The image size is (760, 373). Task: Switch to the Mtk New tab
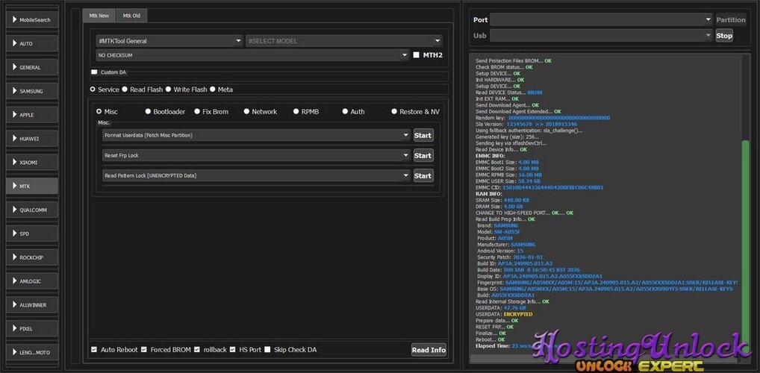(x=99, y=16)
